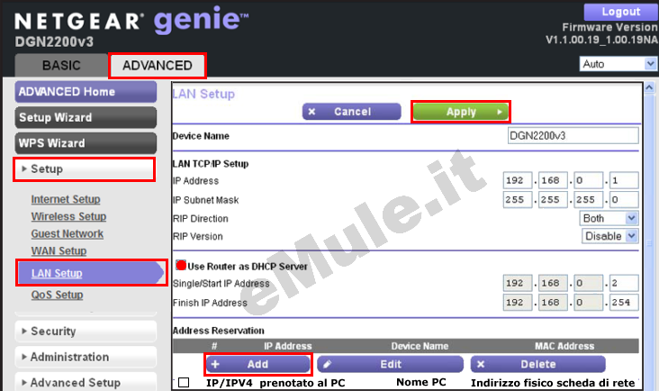Open the Internet Setup link

point(66,199)
